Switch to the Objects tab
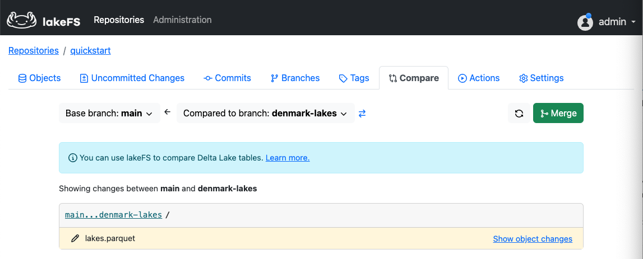 39,78
